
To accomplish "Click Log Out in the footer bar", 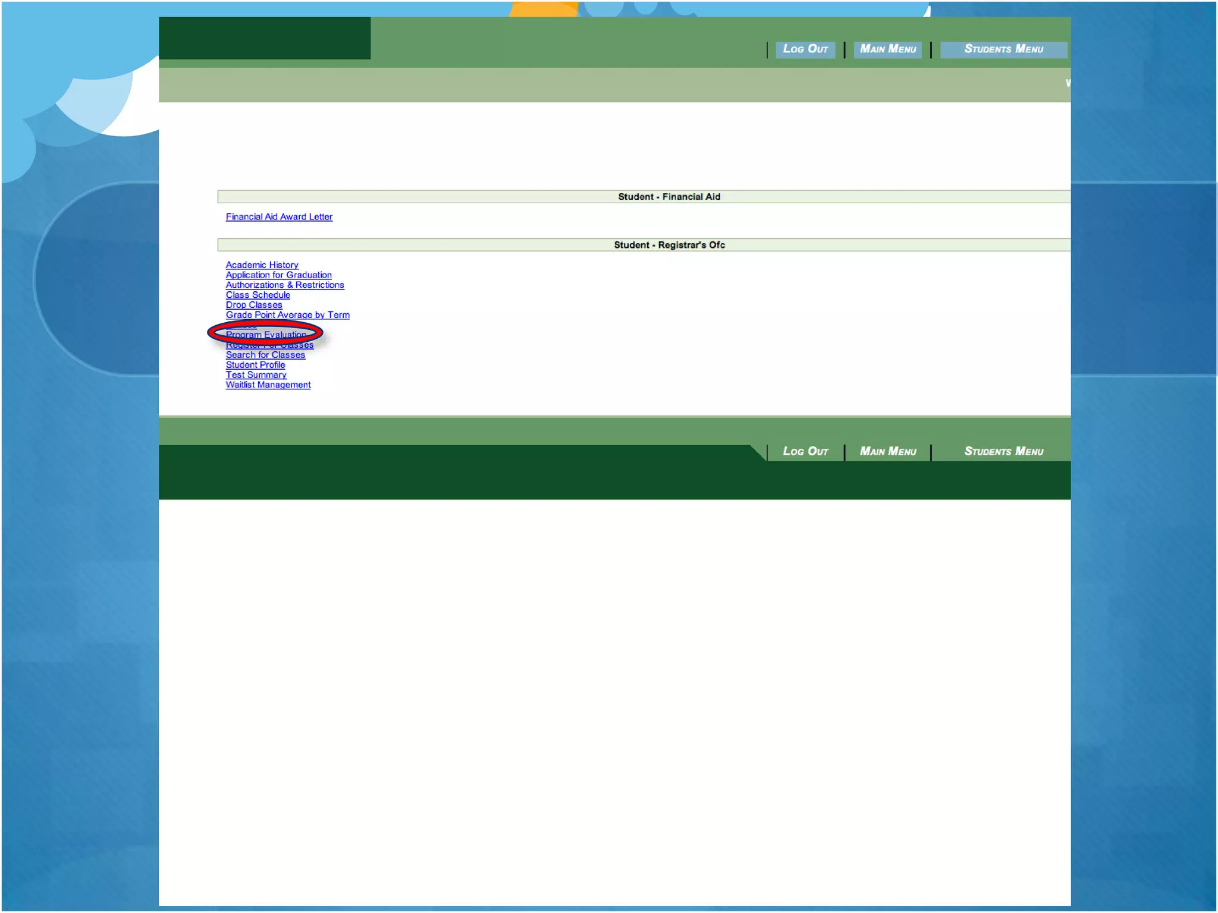I will pos(805,452).
